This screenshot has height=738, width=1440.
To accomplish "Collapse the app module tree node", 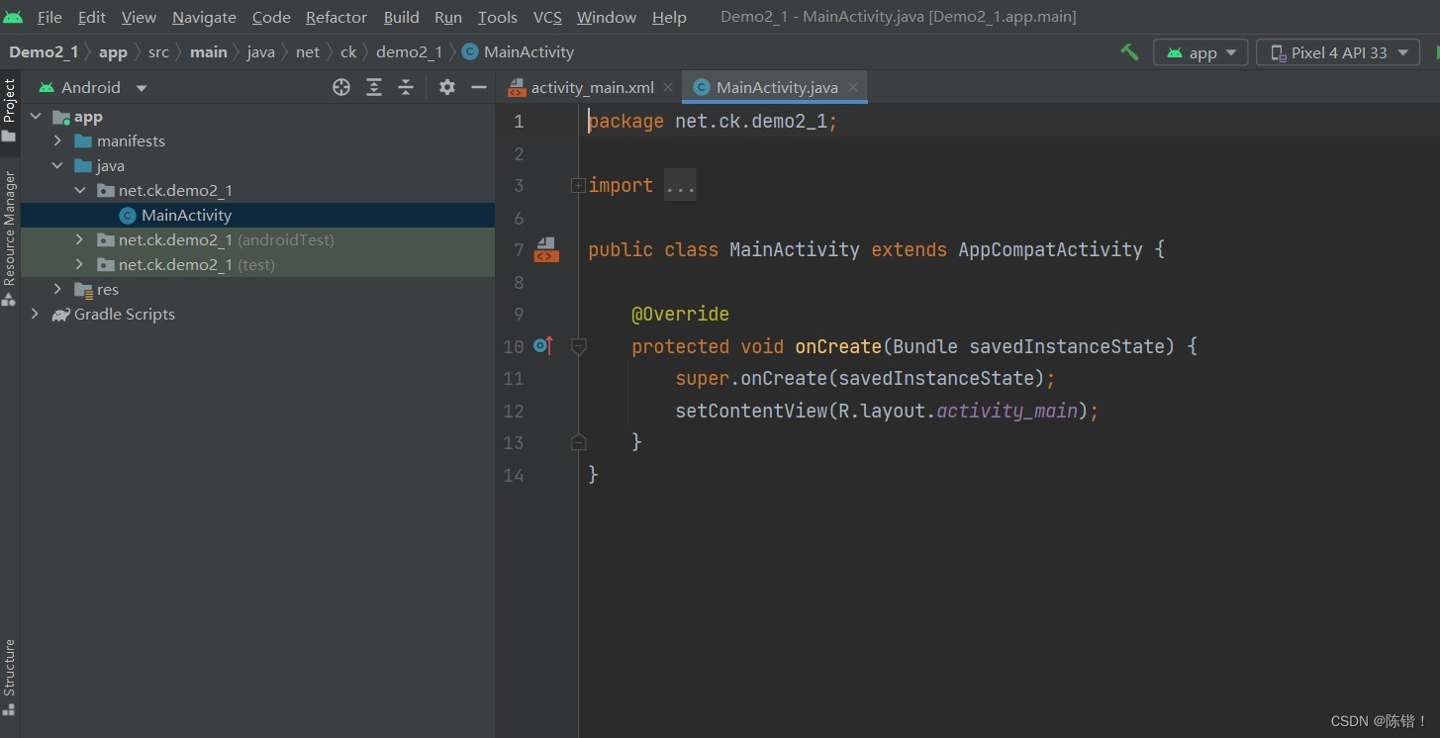I will tap(36, 117).
